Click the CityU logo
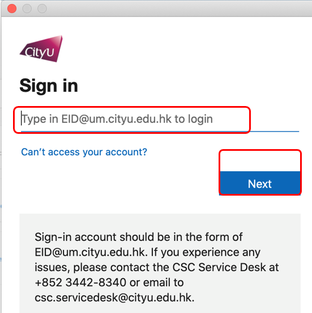The width and height of the screenshot is (312, 313). click(41, 49)
